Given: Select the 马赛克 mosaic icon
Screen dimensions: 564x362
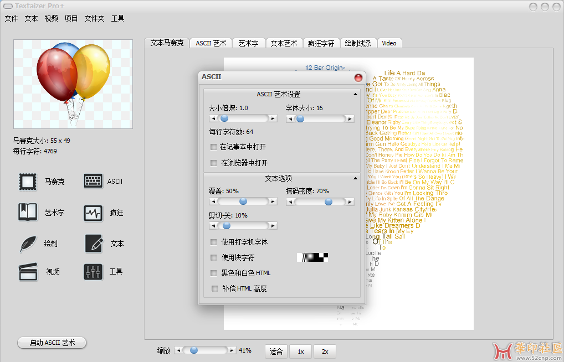Looking at the screenshot, I should click(28, 182).
